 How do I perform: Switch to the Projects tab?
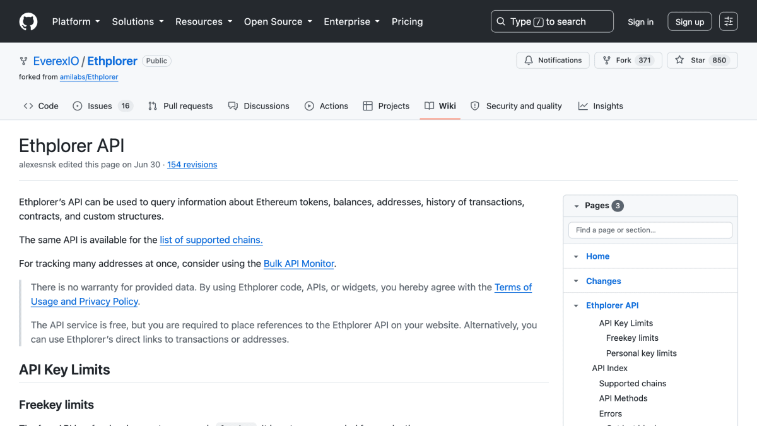point(386,106)
